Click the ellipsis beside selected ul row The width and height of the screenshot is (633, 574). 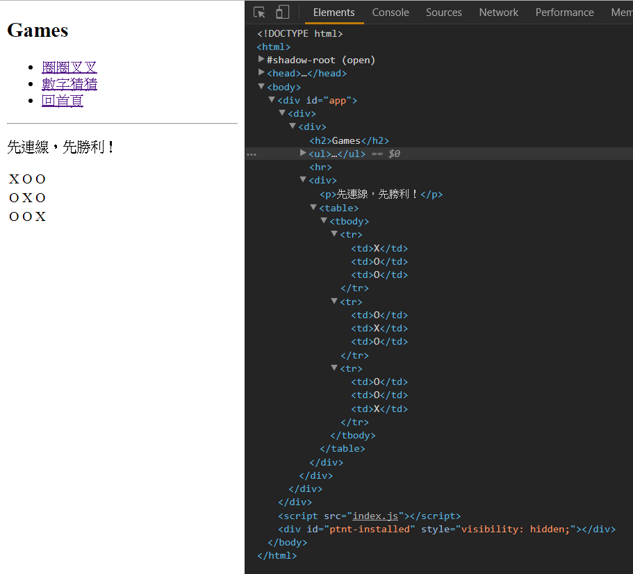coord(252,154)
